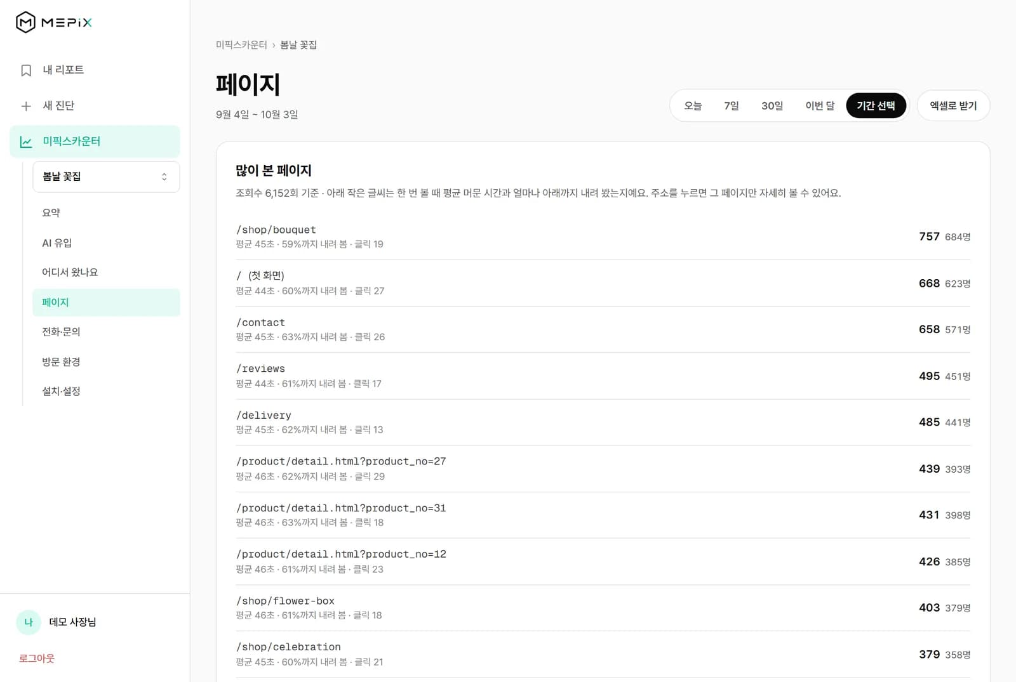Go to the AI 유입 section
This screenshot has height=682, width=1016.
[x=106, y=243]
